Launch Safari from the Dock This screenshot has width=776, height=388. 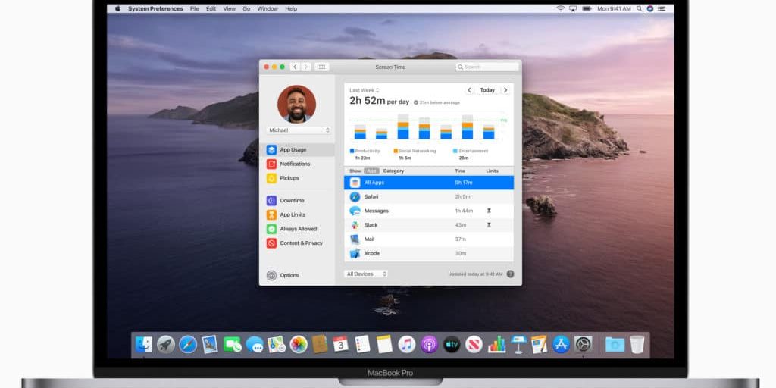click(x=188, y=345)
